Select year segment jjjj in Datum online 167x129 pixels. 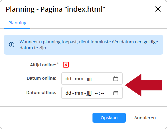coord(89,79)
